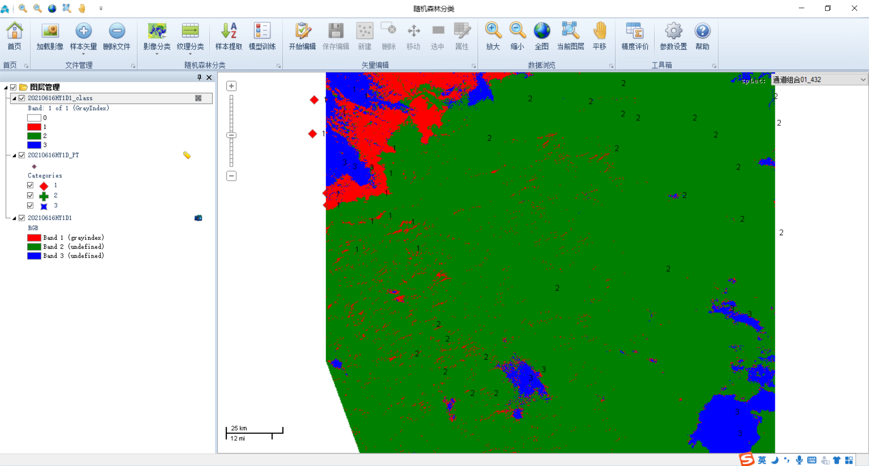
Task: Click the Band 2 green color swatch
Action: pyautogui.click(x=34, y=247)
